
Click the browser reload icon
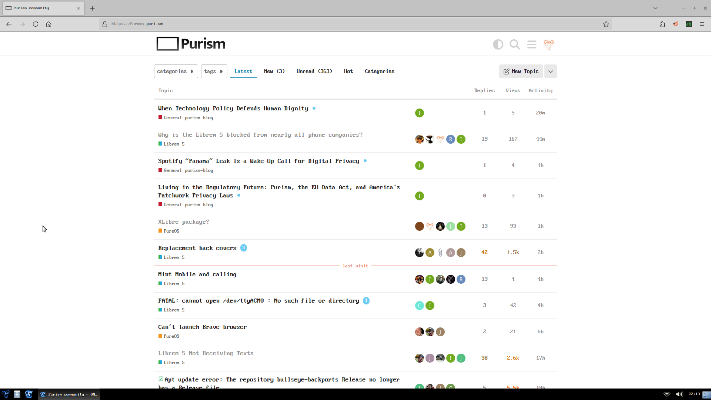(36, 24)
